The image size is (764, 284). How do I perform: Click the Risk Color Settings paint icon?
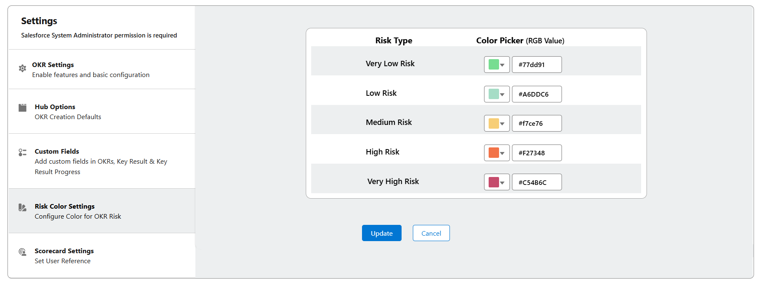tap(22, 207)
